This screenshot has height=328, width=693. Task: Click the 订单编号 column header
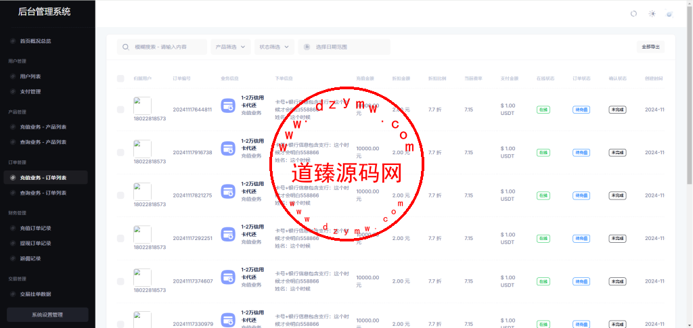click(x=181, y=78)
